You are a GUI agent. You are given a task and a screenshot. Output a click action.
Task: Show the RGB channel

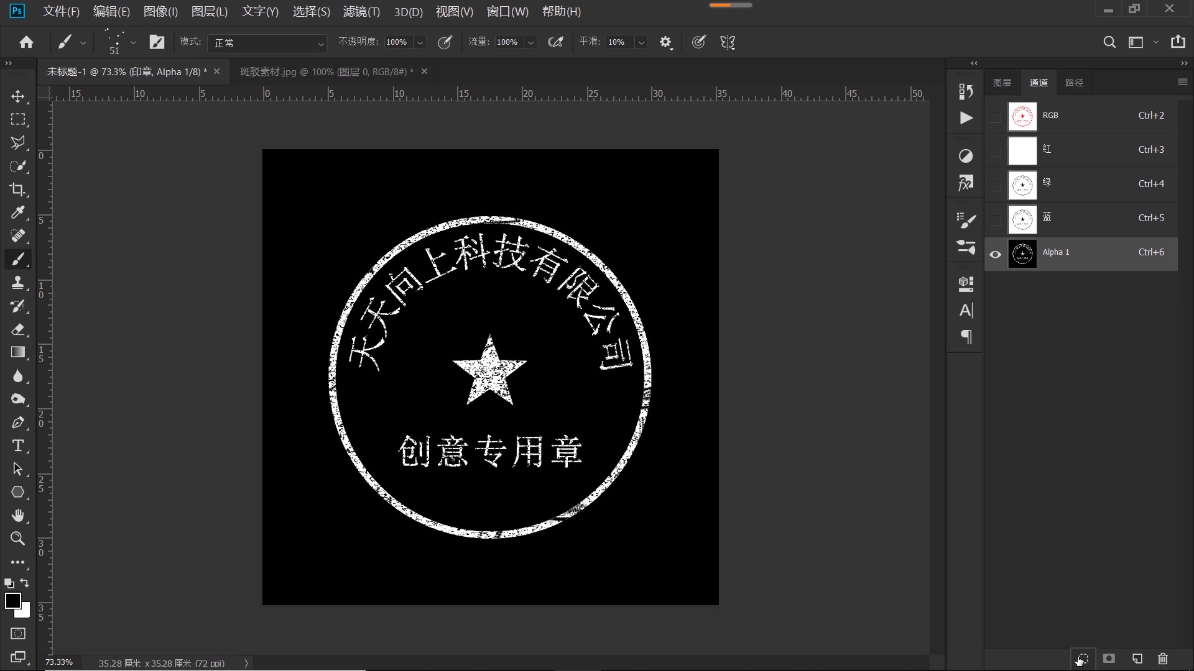click(995, 116)
